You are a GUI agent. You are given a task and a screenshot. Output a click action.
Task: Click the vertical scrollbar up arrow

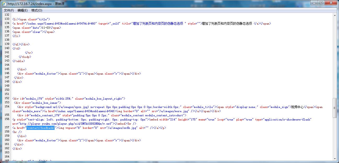click(x=335, y=15)
